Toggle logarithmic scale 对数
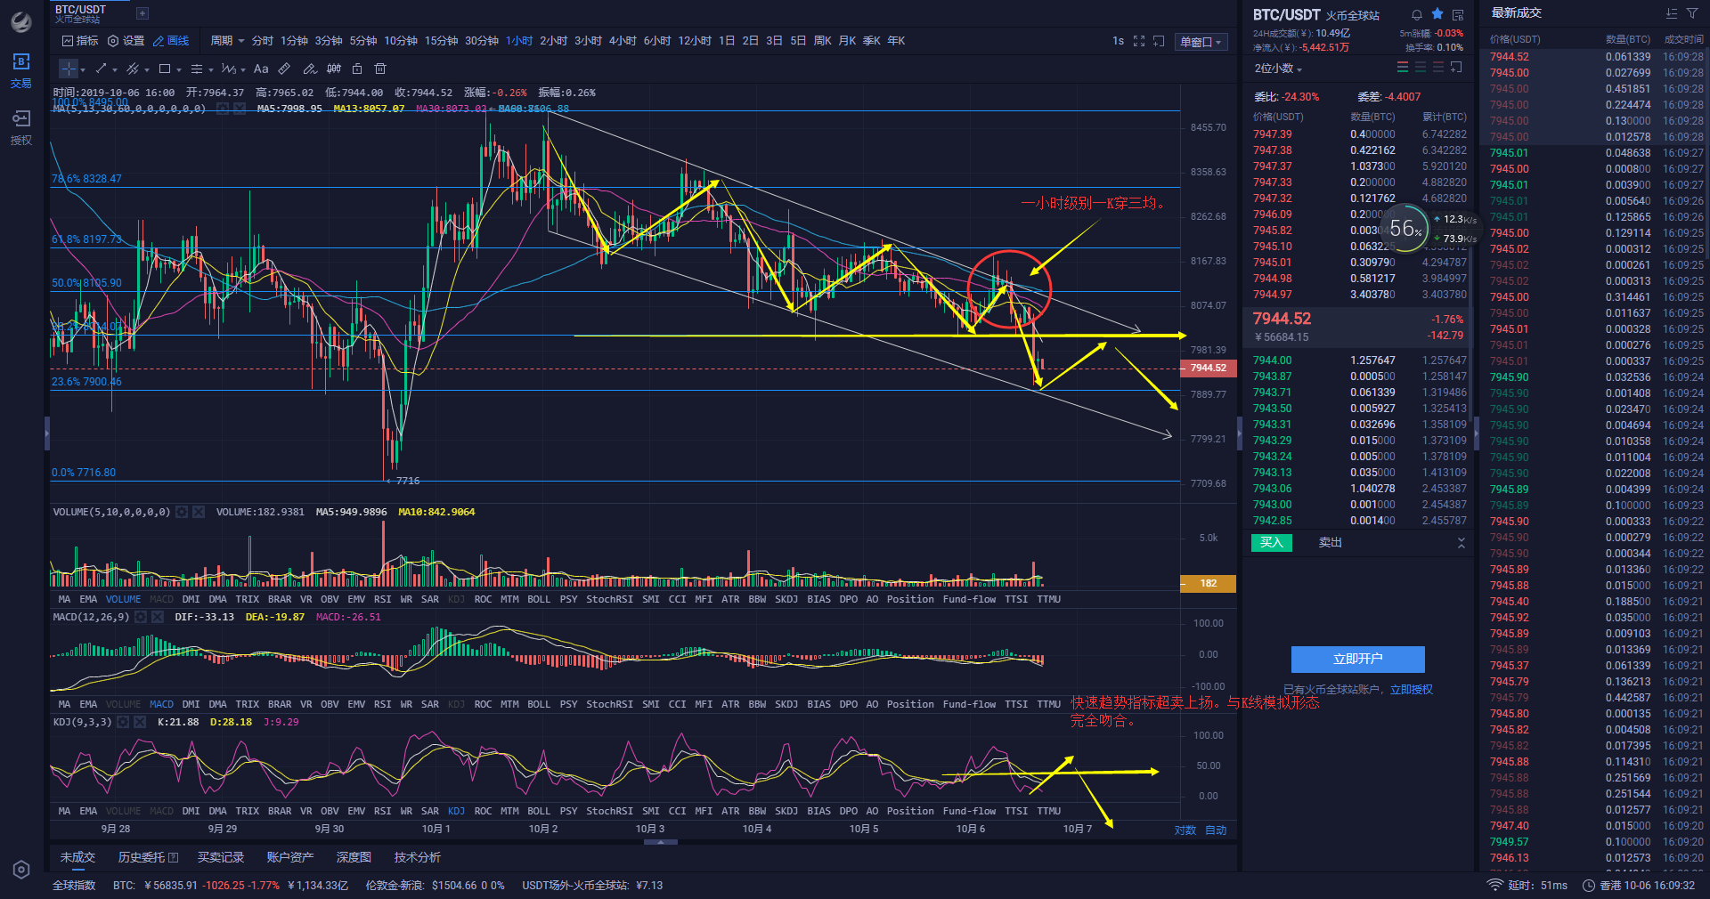Image resolution: width=1710 pixels, height=899 pixels. pos(1185,830)
